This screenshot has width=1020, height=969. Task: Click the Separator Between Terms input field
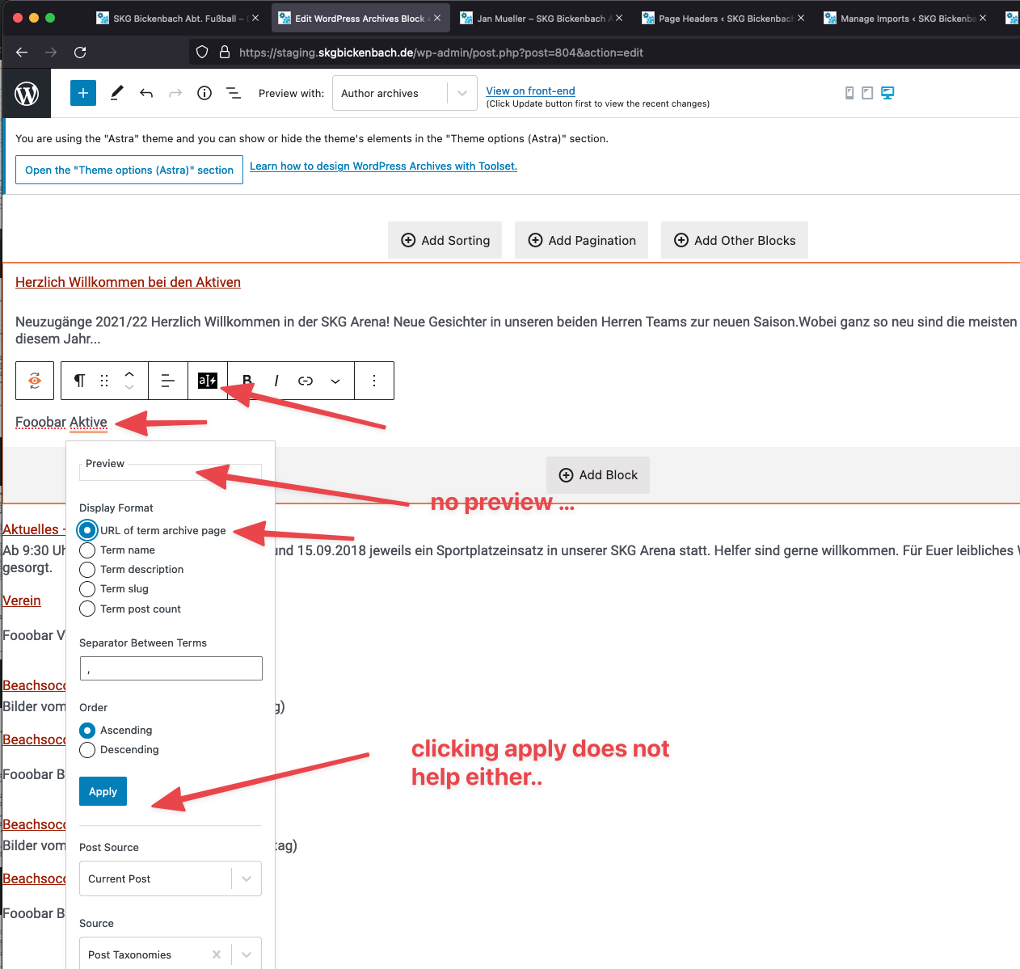[171, 668]
